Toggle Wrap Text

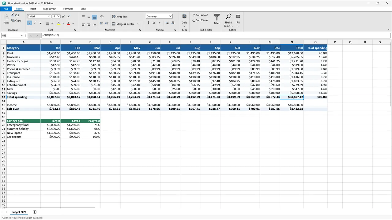[120, 16]
